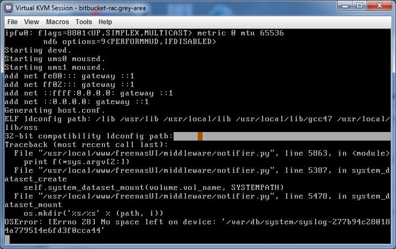Screen dimensions: 396x249
Task: Click the ipfw0 flags line
Action: coord(144,33)
